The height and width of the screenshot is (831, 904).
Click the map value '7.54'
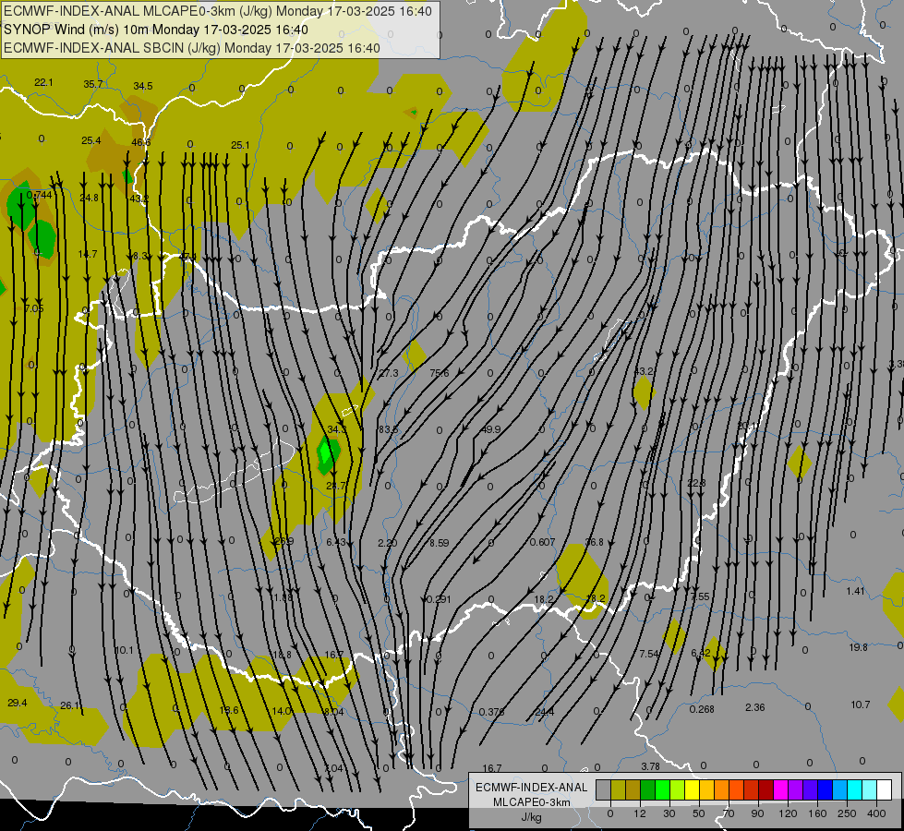coord(649,654)
